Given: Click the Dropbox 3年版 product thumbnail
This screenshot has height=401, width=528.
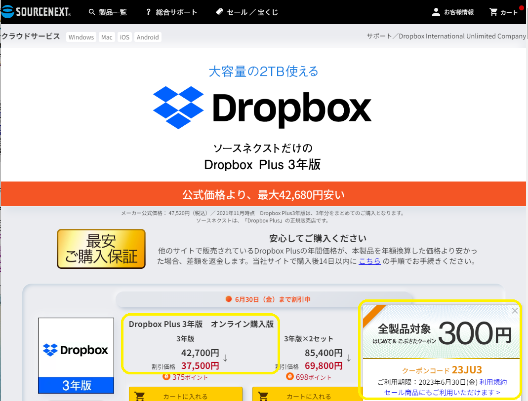Looking at the screenshot, I should pyautogui.click(x=76, y=356).
